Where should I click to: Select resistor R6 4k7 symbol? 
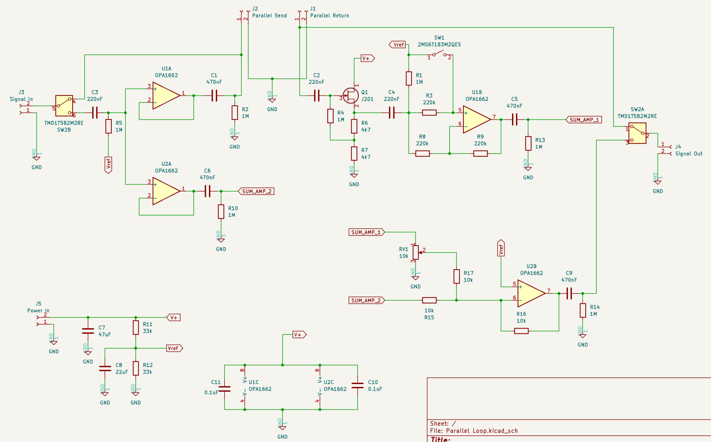coord(354,126)
